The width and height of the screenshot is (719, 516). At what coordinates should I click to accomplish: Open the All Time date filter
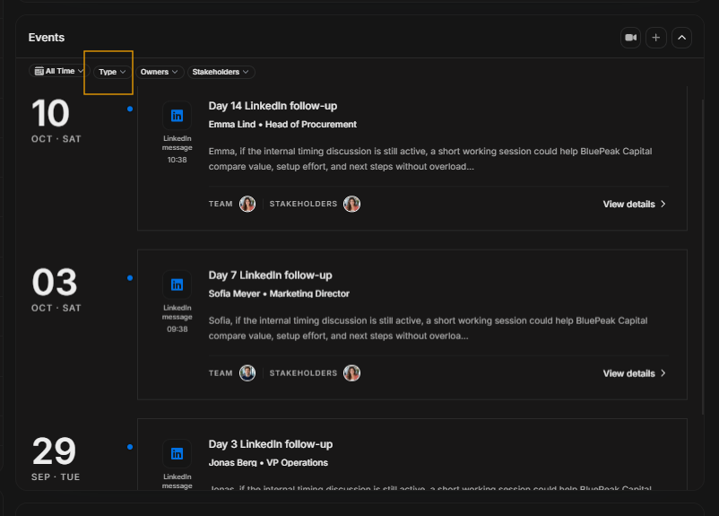pos(59,71)
